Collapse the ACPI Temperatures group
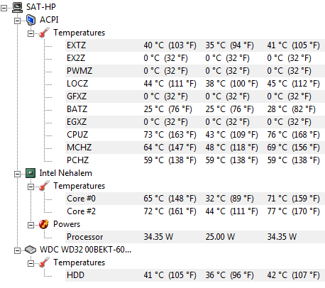The height and width of the screenshot is (288, 325). coord(31,34)
